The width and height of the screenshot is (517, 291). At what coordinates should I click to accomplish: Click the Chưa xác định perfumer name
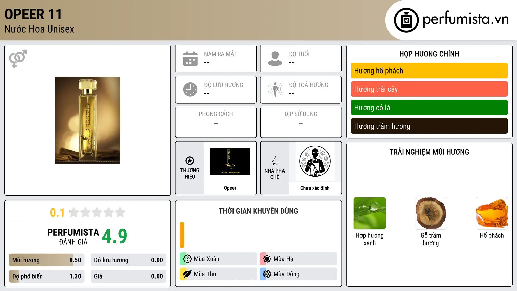tap(315, 188)
